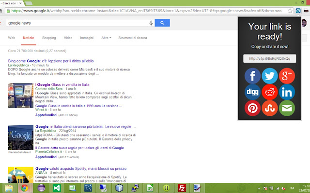Image resolution: width=310 pixels, height=193 pixels.
Task: Open I Google Glass in vendita headline
Action: tap(62, 85)
